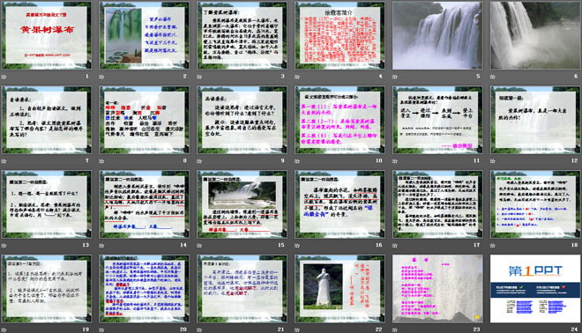This screenshot has width=582, height=333.
Task: Click animation star icon under slide 3
Action: (x=199, y=77)
